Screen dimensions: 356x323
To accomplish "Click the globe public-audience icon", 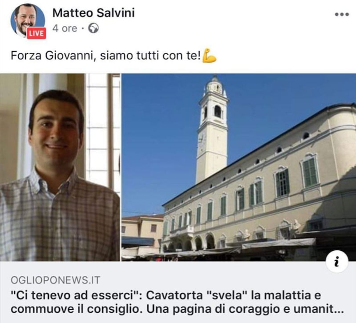I will 93,28.
